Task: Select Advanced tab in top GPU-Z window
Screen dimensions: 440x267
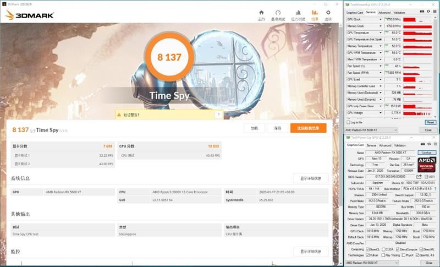Action: (384, 13)
